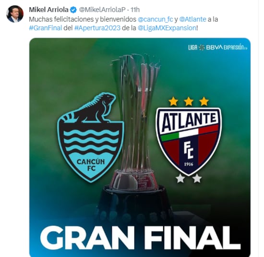Click the middle gold star above Atlante
This screenshot has width=264, height=257.
(189, 101)
